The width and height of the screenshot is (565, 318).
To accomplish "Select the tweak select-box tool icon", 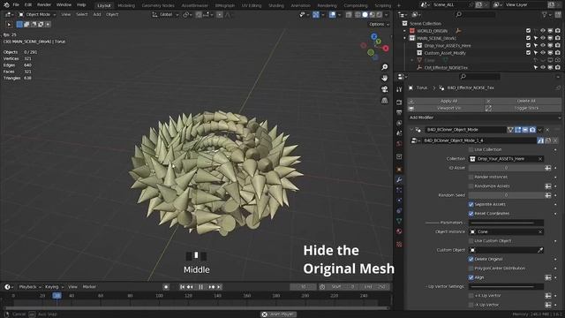I will 9,25.
